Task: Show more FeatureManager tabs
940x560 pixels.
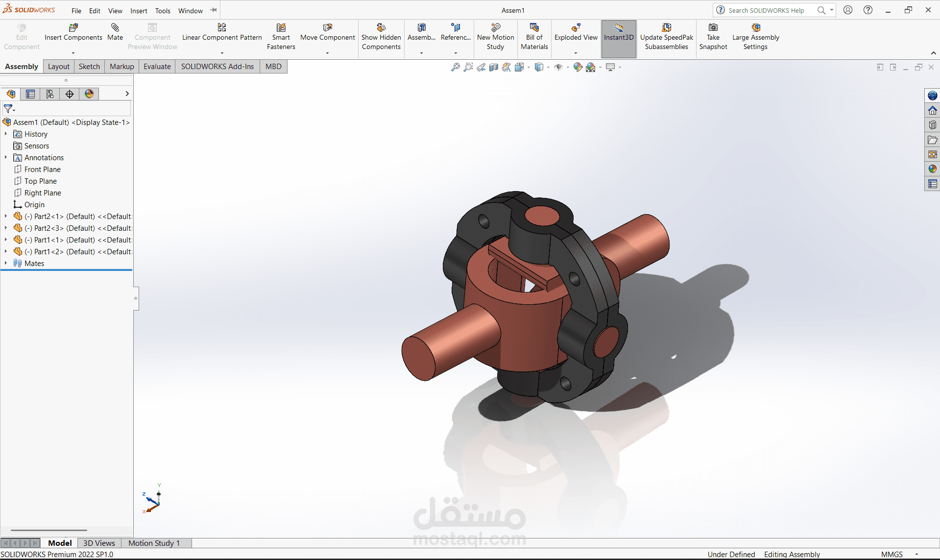Action: [127, 94]
